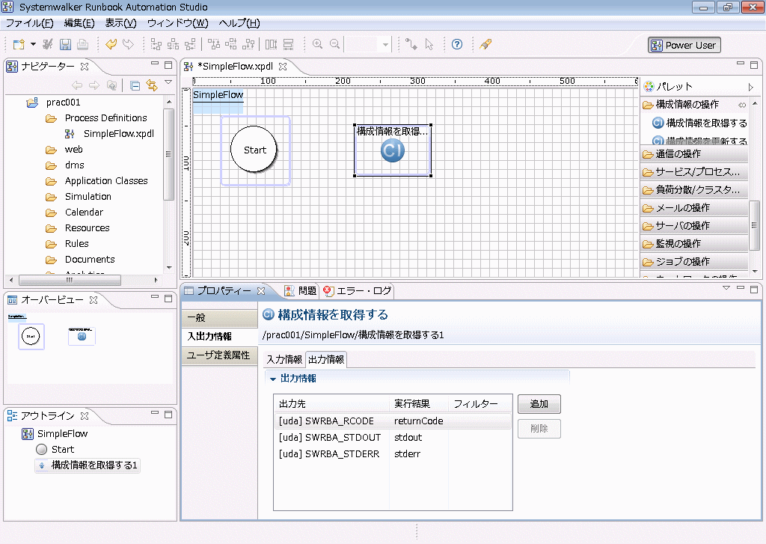Switch to the エラー・ログ tab
The height and width of the screenshot is (544, 766).
(358, 291)
